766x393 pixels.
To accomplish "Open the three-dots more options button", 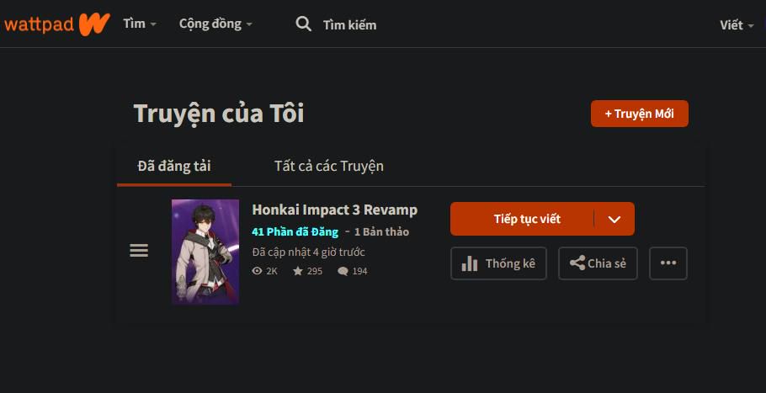I will click(668, 263).
